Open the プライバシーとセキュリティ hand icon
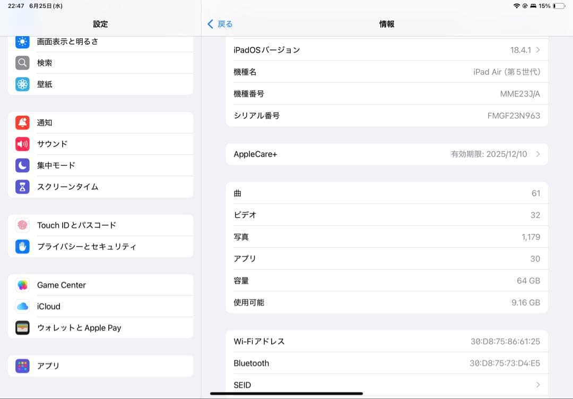Screen dimensions: 573x399 (22, 246)
